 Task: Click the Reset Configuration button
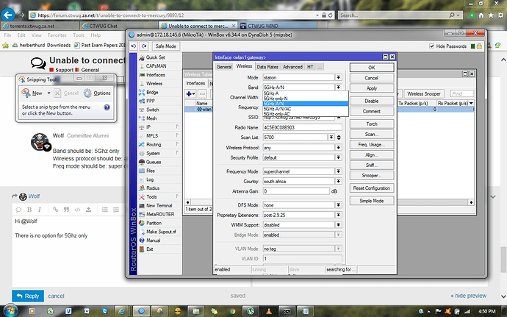(371, 188)
